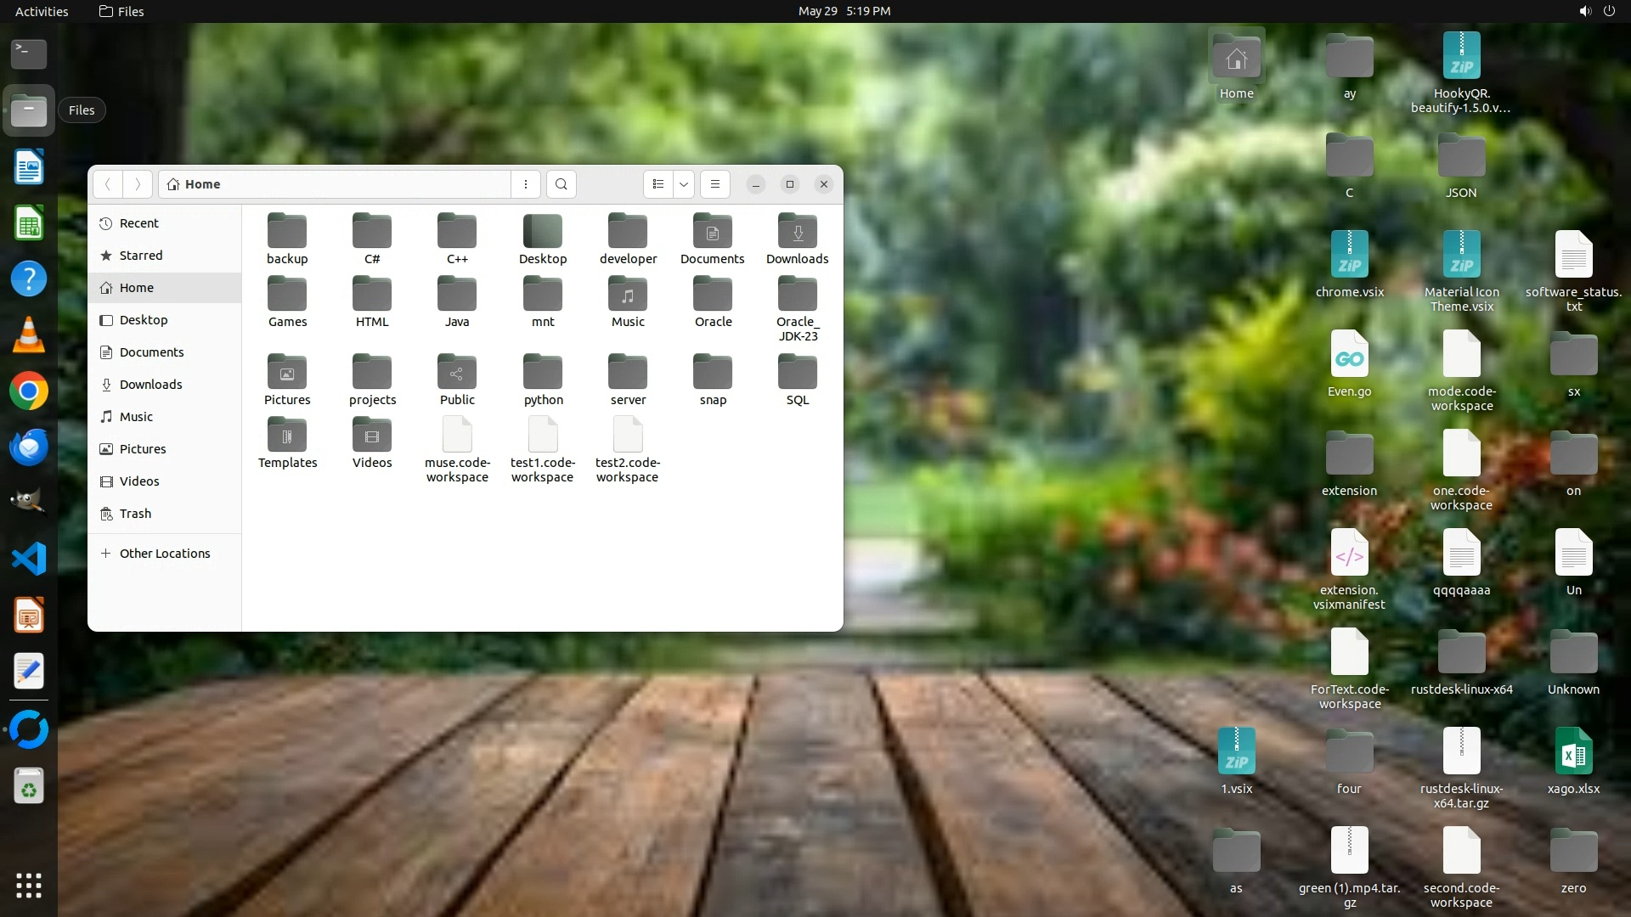The height and width of the screenshot is (917, 1631).
Task: Open the view options dropdown arrow
Action: point(684,184)
